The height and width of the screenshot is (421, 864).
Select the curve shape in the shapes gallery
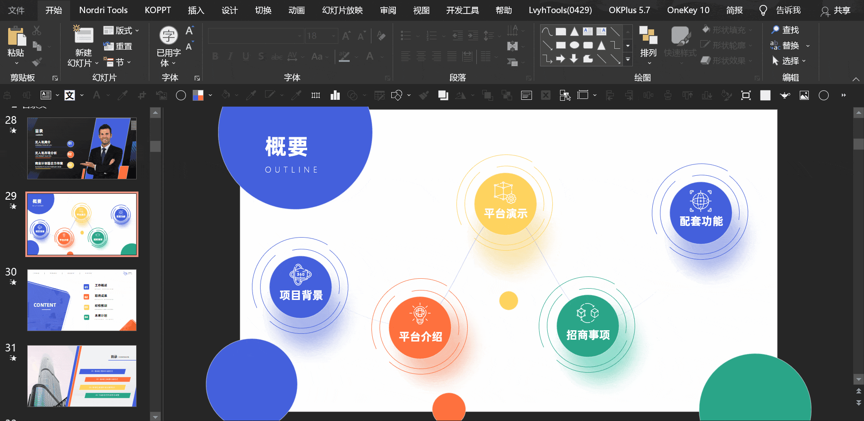pos(547,32)
